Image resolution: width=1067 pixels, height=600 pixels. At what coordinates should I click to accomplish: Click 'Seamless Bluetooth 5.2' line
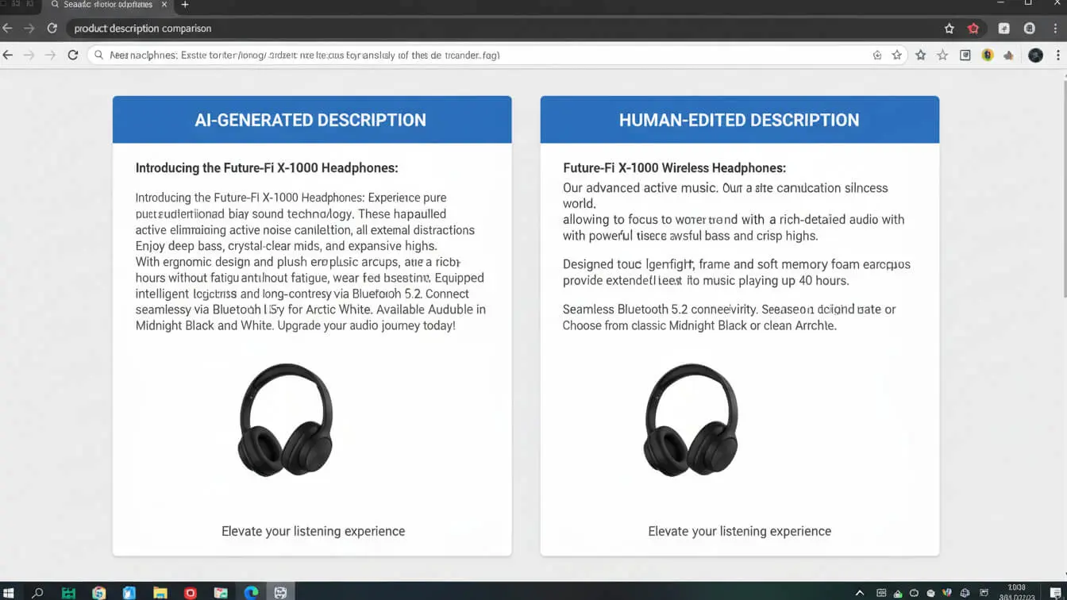click(729, 310)
